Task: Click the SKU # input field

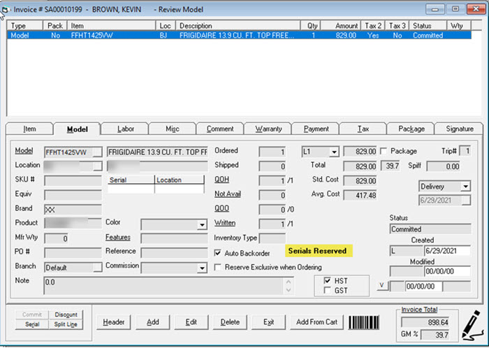Action: (73, 180)
